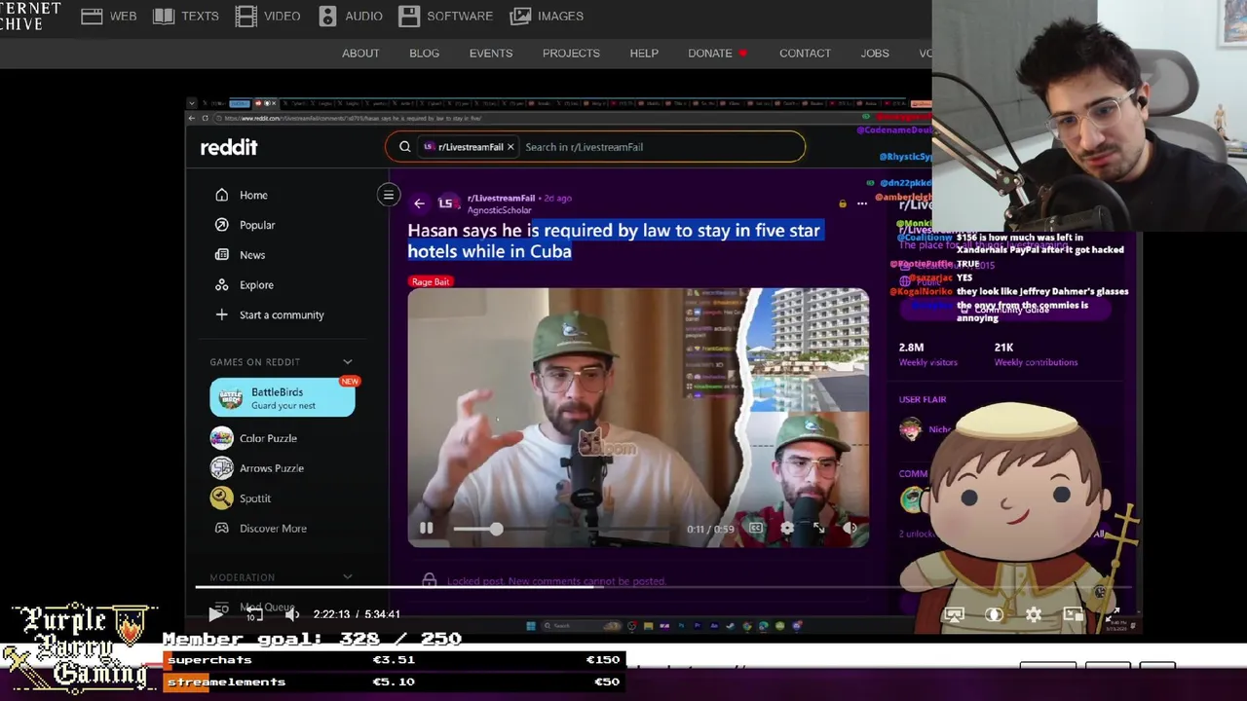Toggle the contrast half-circle icon in archive player
1247x701 pixels.
pos(994,614)
